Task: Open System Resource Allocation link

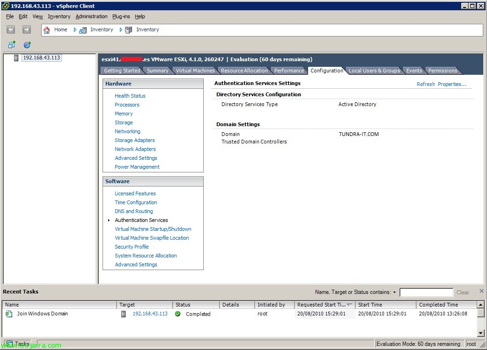Action: coord(146,256)
